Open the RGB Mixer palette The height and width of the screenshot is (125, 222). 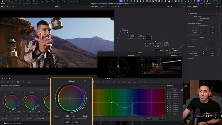point(23,82)
